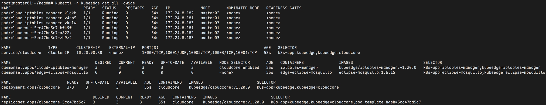Select cluster IP 10.20.90.58
Viewport: 546px width, 105px height.
click(89, 53)
